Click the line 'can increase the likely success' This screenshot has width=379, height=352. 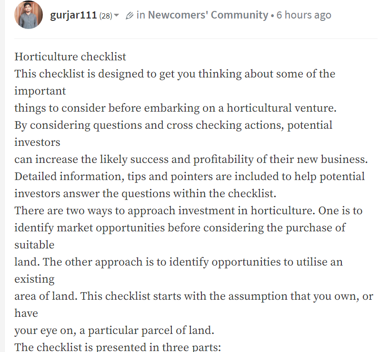[191, 160]
